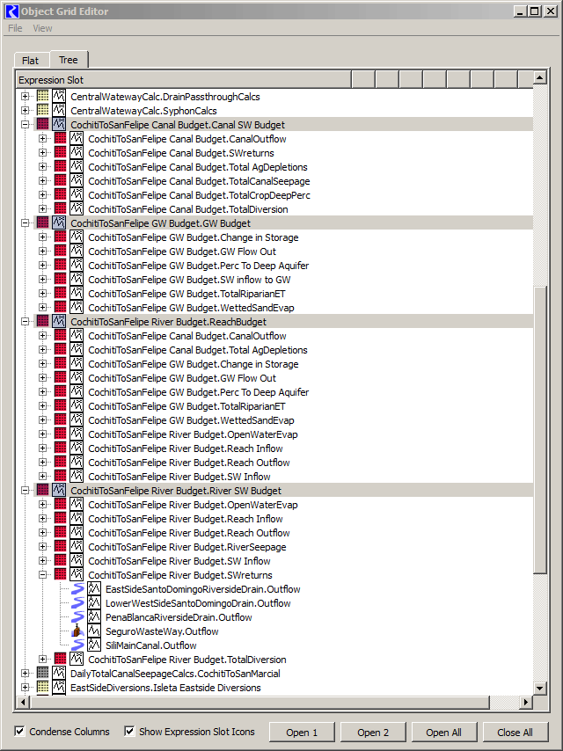The image size is (563, 751).
Task: Click the red grid icon for GW Budget.GW Budget
Action: pos(42,223)
